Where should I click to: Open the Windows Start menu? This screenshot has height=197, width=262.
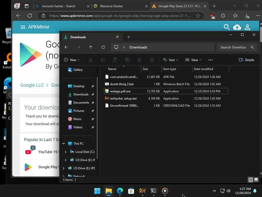tap(97, 191)
